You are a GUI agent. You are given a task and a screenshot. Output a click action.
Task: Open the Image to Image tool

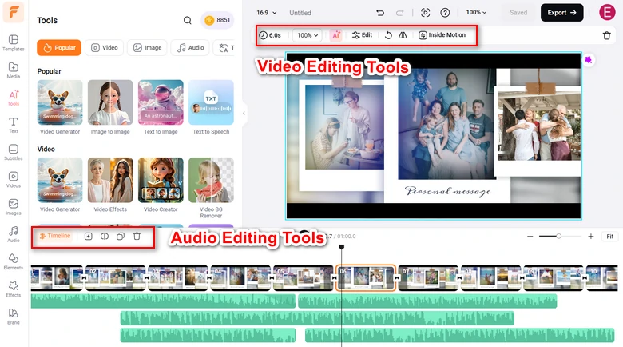point(110,107)
